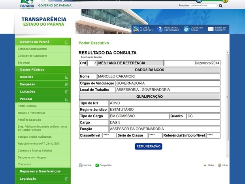Select Inativos e Pensionistas in sidebar

[x=32, y=113]
